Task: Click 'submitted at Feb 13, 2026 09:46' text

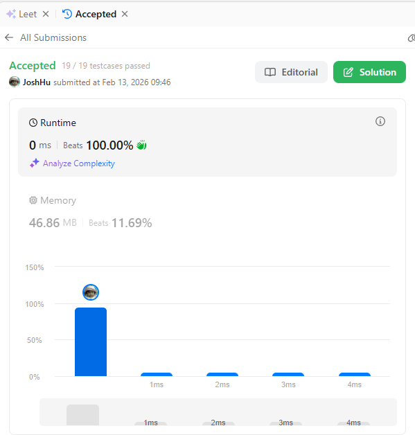Action: tap(112, 82)
